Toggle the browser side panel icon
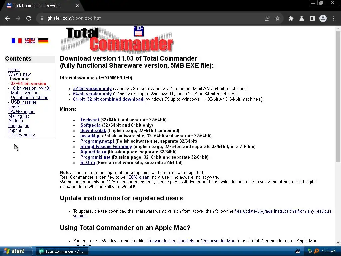This screenshot has height=256, width=341. [x=312, y=19]
